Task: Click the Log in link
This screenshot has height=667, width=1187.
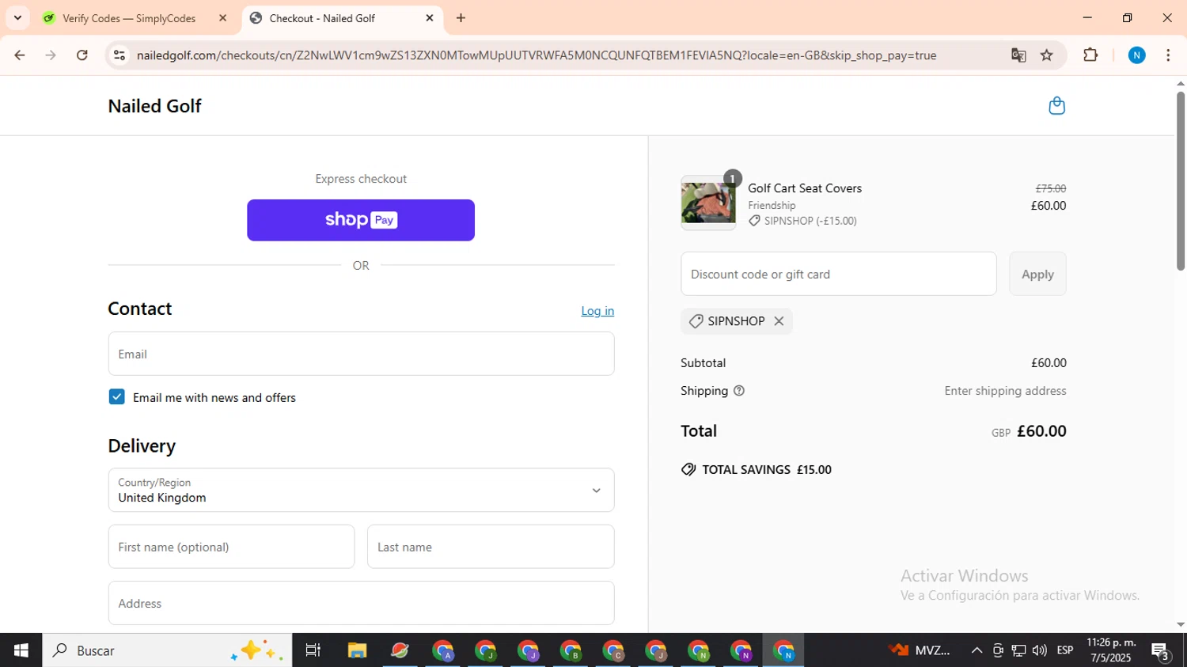Action: [597, 311]
